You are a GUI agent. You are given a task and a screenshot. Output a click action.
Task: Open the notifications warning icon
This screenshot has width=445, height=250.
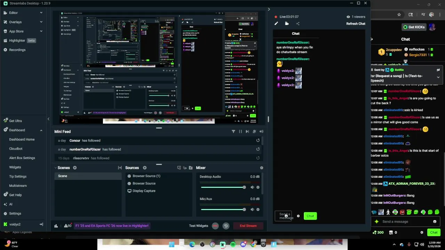pos(67,226)
